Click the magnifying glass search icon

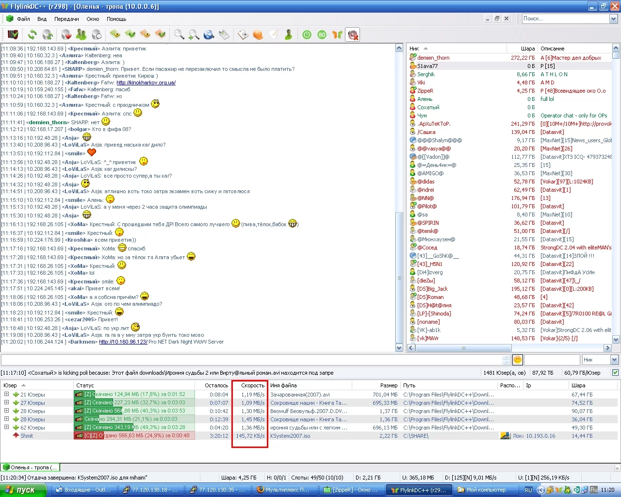(179, 34)
